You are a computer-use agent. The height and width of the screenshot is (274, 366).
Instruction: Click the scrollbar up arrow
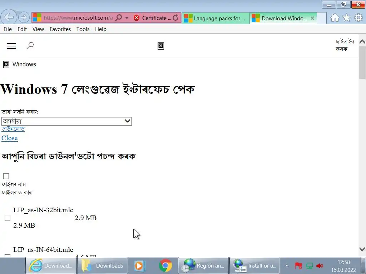[x=362, y=41]
